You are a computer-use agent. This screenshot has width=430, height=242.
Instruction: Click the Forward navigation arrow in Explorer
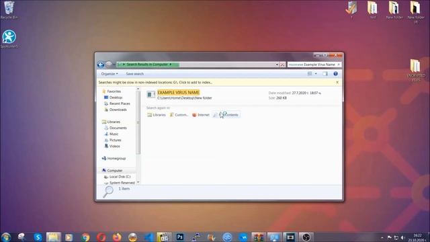[x=109, y=65]
